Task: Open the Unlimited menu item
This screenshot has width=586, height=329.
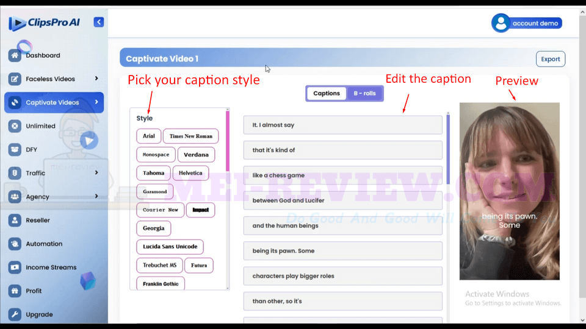Action: tap(41, 126)
